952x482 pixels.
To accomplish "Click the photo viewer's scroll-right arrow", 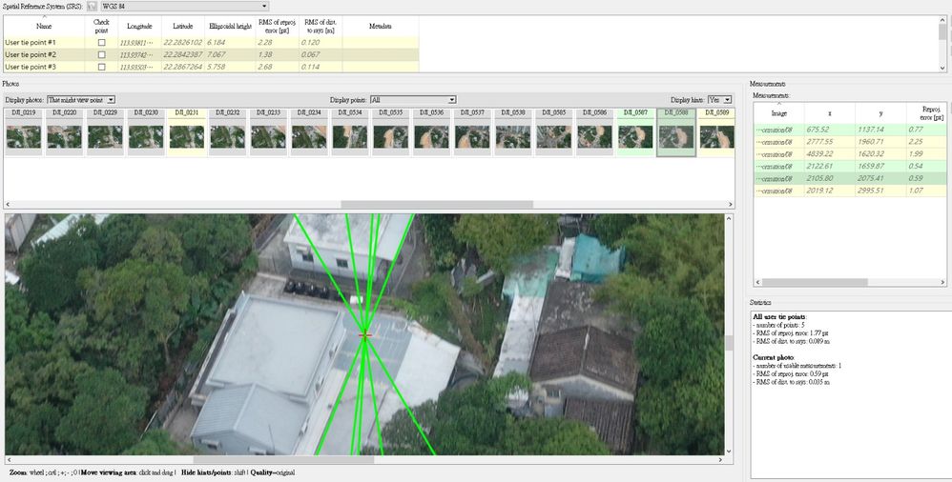I will (x=721, y=460).
